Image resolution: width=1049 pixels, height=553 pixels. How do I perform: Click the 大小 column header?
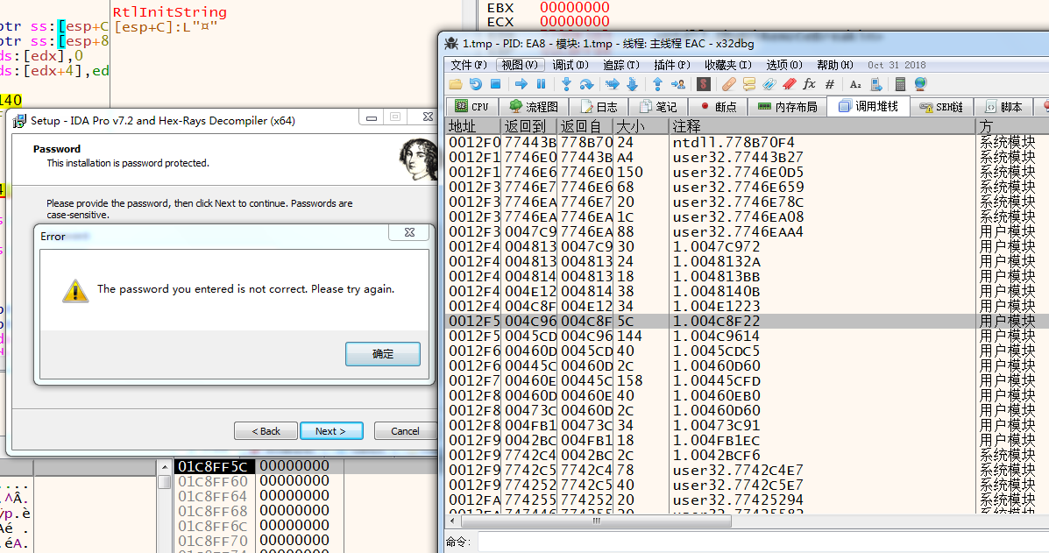coord(641,126)
